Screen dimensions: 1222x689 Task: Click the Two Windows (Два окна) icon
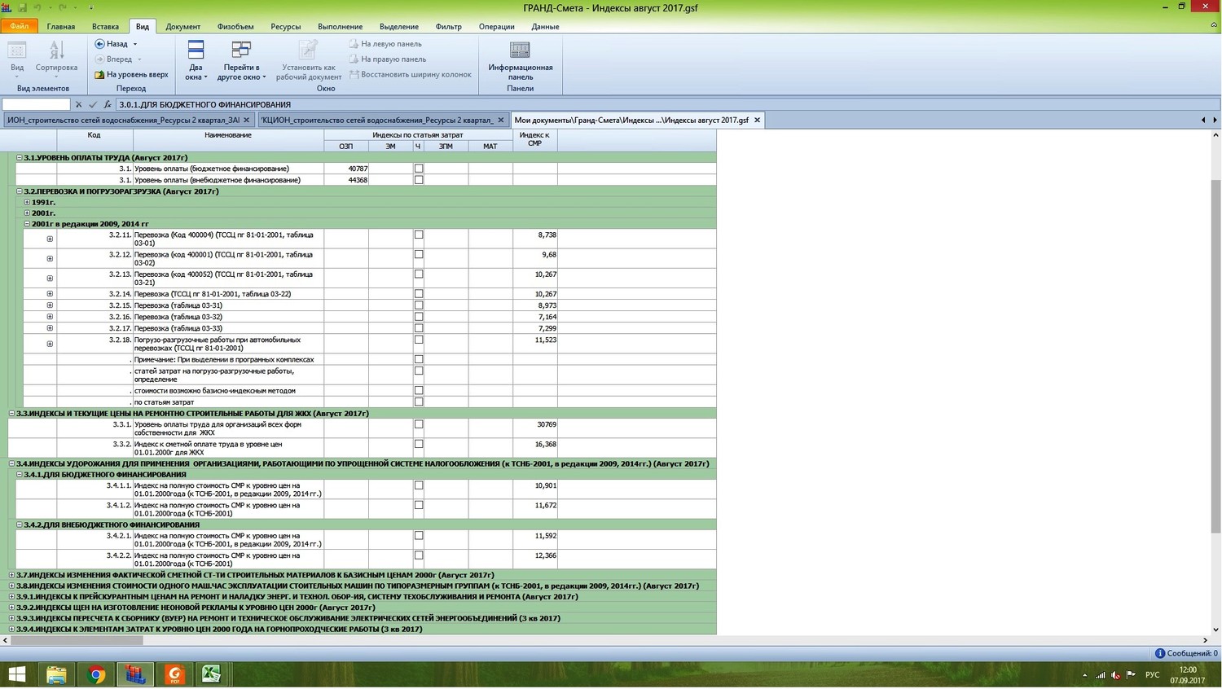point(196,50)
